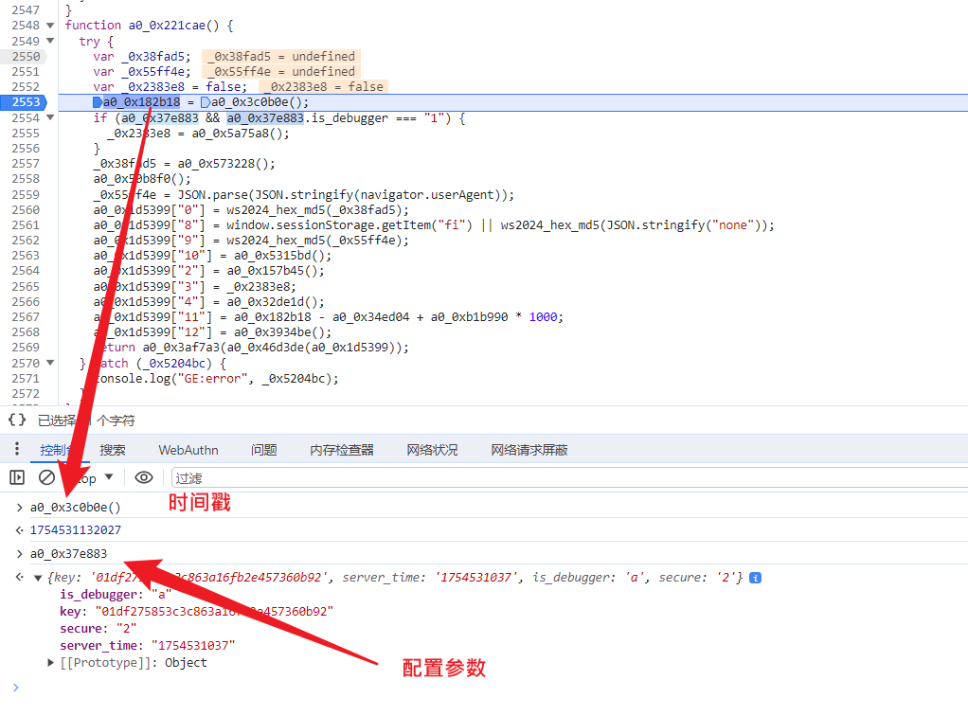Click line number 2567 in the gutter

pyautogui.click(x=26, y=316)
